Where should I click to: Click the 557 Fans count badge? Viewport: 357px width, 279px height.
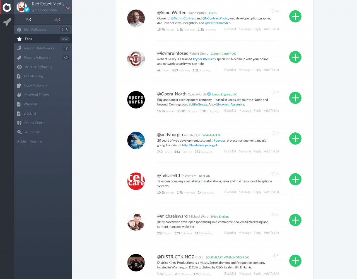[65, 39]
